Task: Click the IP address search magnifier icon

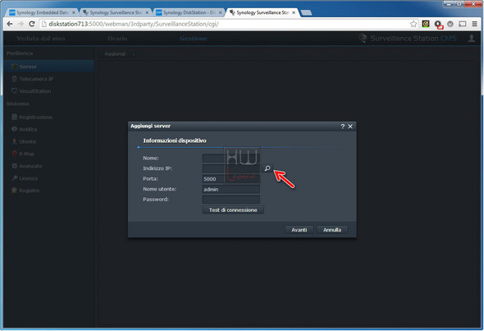Action: point(267,168)
